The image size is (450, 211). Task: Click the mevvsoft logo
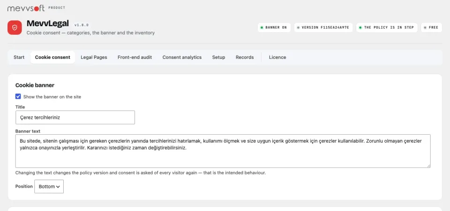[x=26, y=8]
